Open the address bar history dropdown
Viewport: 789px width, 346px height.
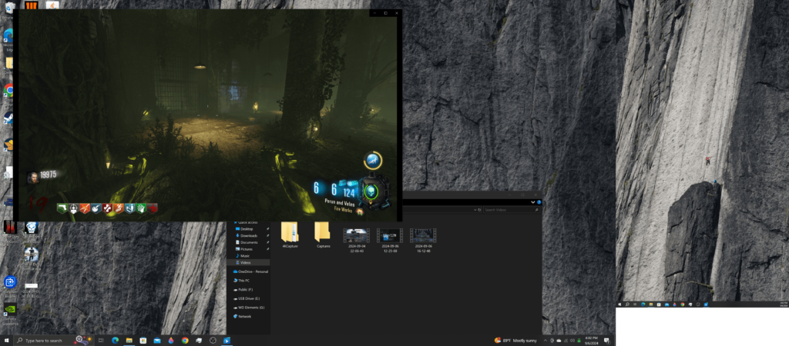pyautogui.click(x=475, y=210)
